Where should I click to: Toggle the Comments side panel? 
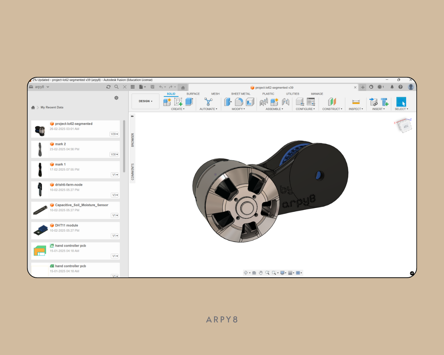133,172
